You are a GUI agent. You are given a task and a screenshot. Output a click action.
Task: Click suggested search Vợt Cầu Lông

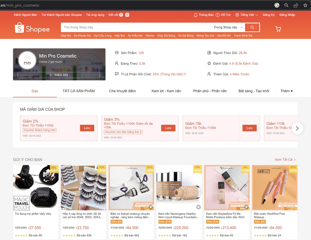[x=103, y=36]
